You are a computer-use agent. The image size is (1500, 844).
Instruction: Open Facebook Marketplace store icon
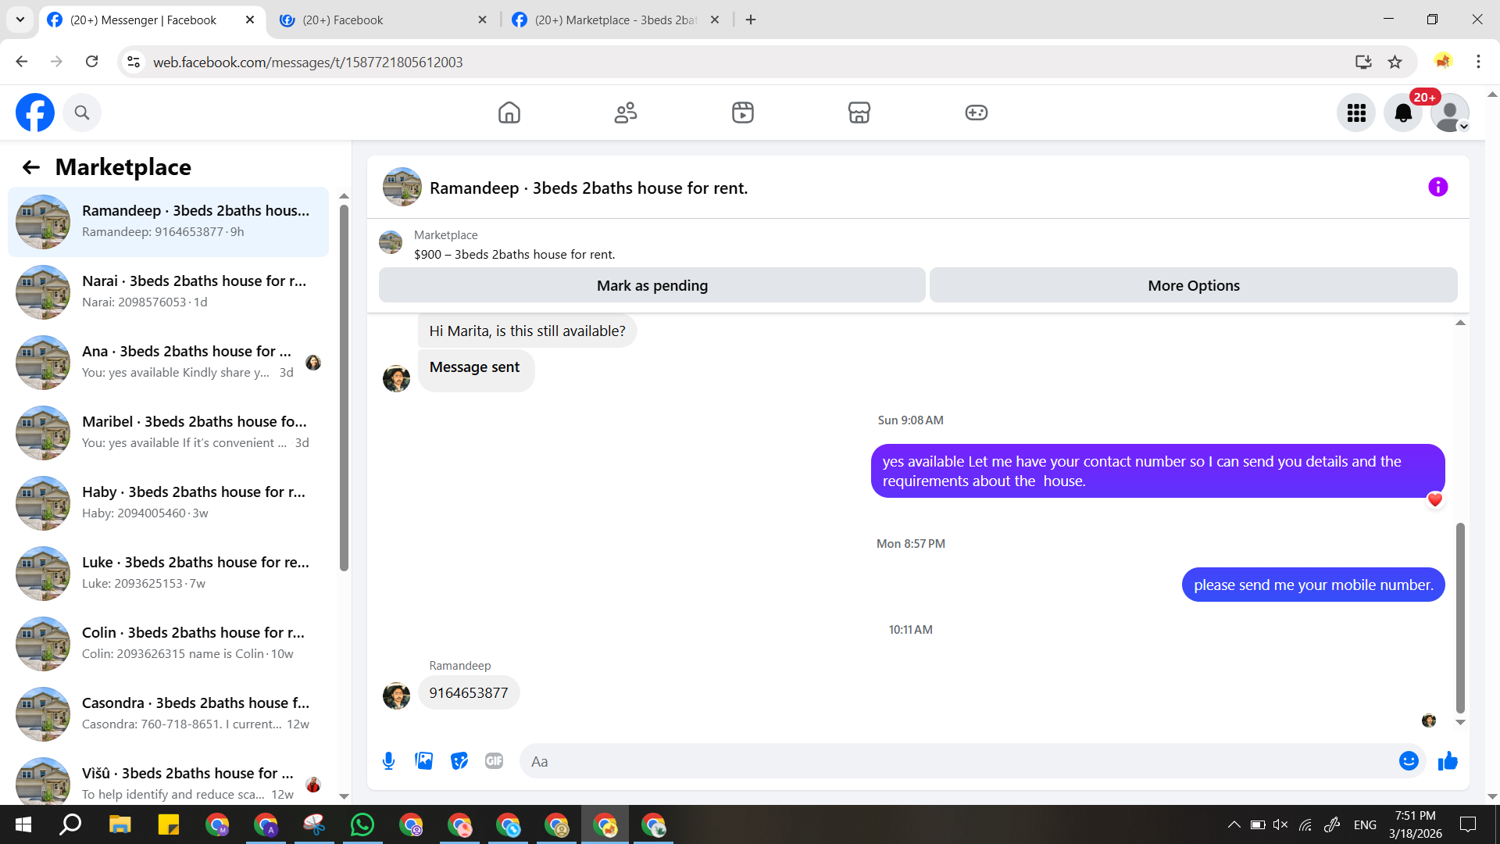[x=859, y=113]
